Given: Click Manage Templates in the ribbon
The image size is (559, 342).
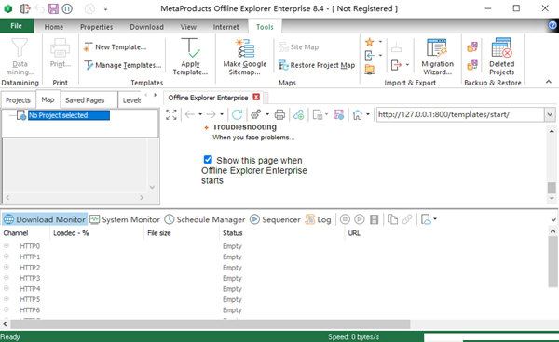Looking at the screenshot, I should (123, 65).
